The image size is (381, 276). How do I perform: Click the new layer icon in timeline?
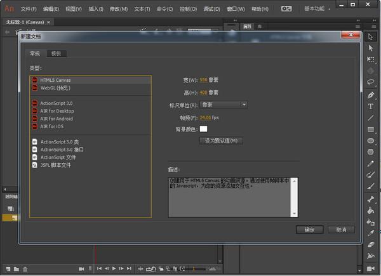8,269
